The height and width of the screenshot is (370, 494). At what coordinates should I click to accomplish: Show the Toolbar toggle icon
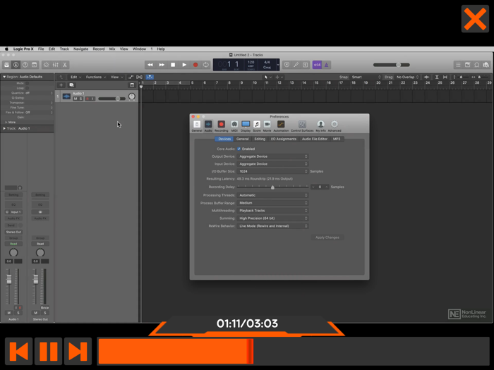35,65
